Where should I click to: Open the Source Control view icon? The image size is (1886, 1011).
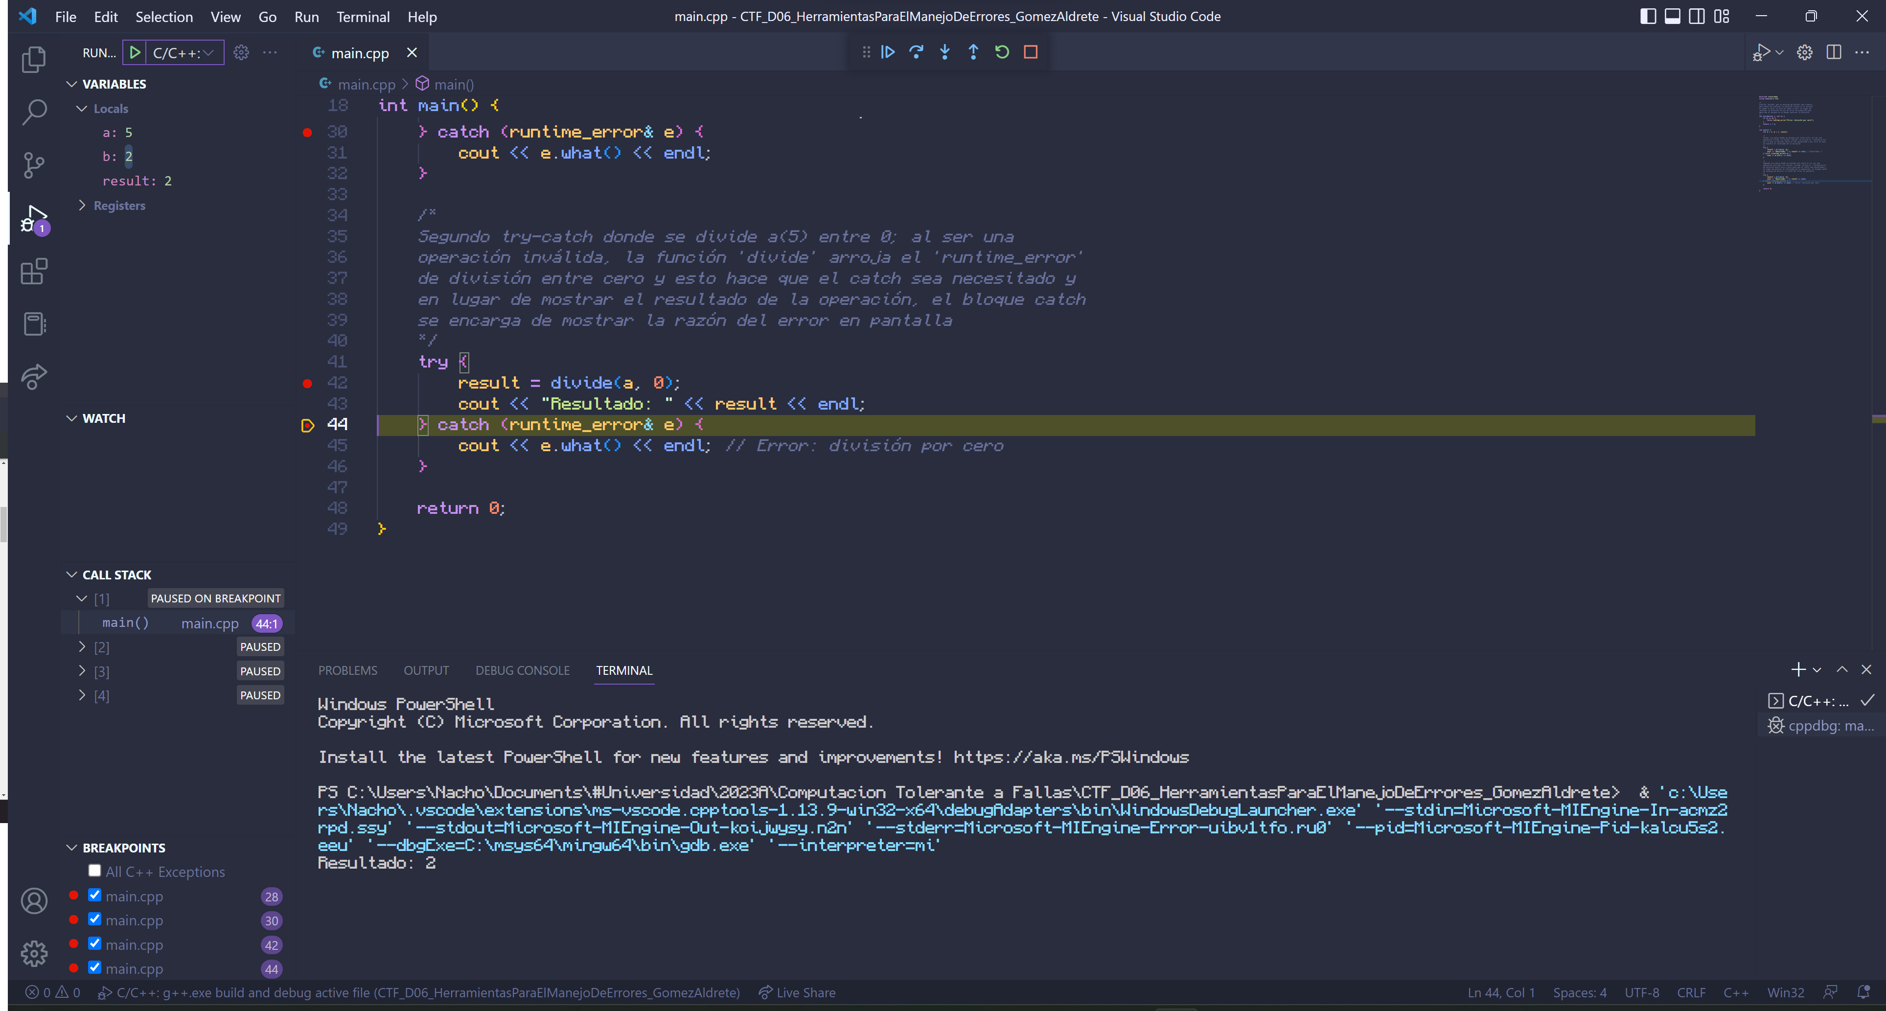[34, 165]
